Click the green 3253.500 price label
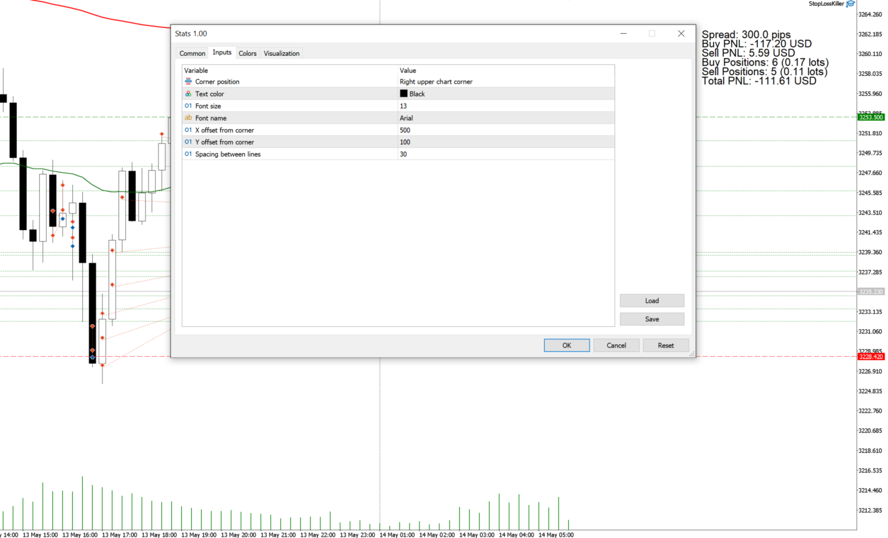Screen dimensions: 888x538 tap(871, 117)
